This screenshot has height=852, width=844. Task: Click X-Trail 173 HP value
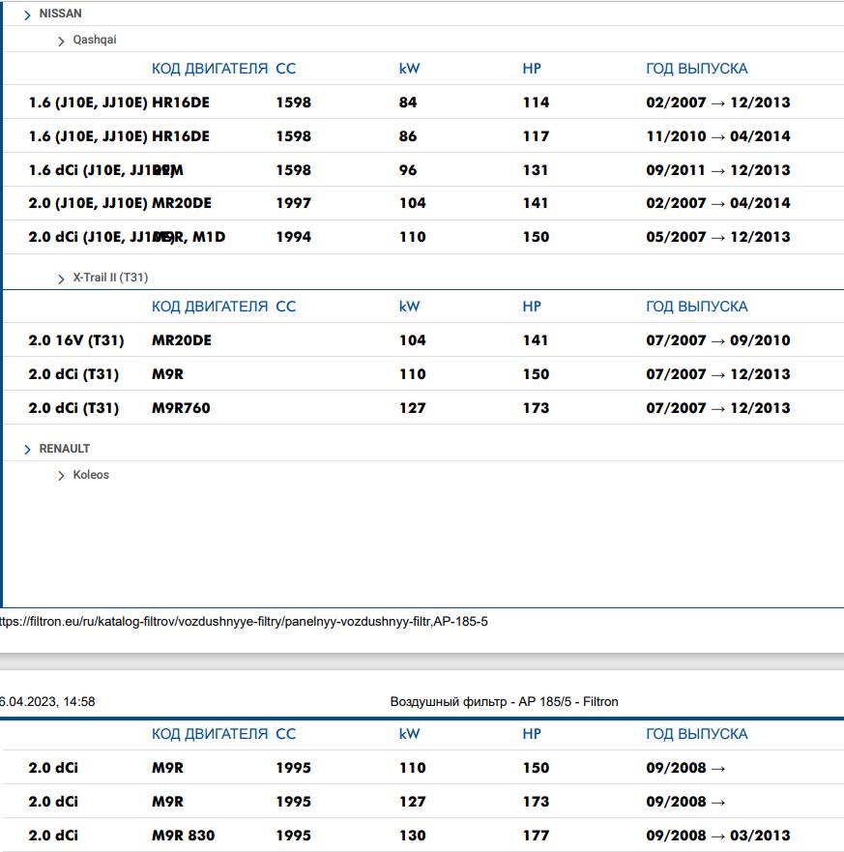[536, 408]
